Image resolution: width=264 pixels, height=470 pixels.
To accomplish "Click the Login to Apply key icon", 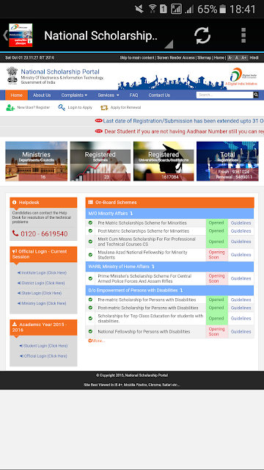I will click(62, 108).
